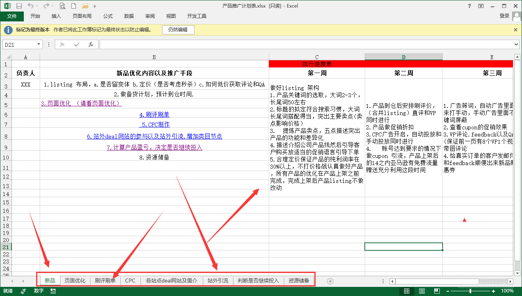
Task: Select the 资源储备 sheet tab
Action: (299, 281)
